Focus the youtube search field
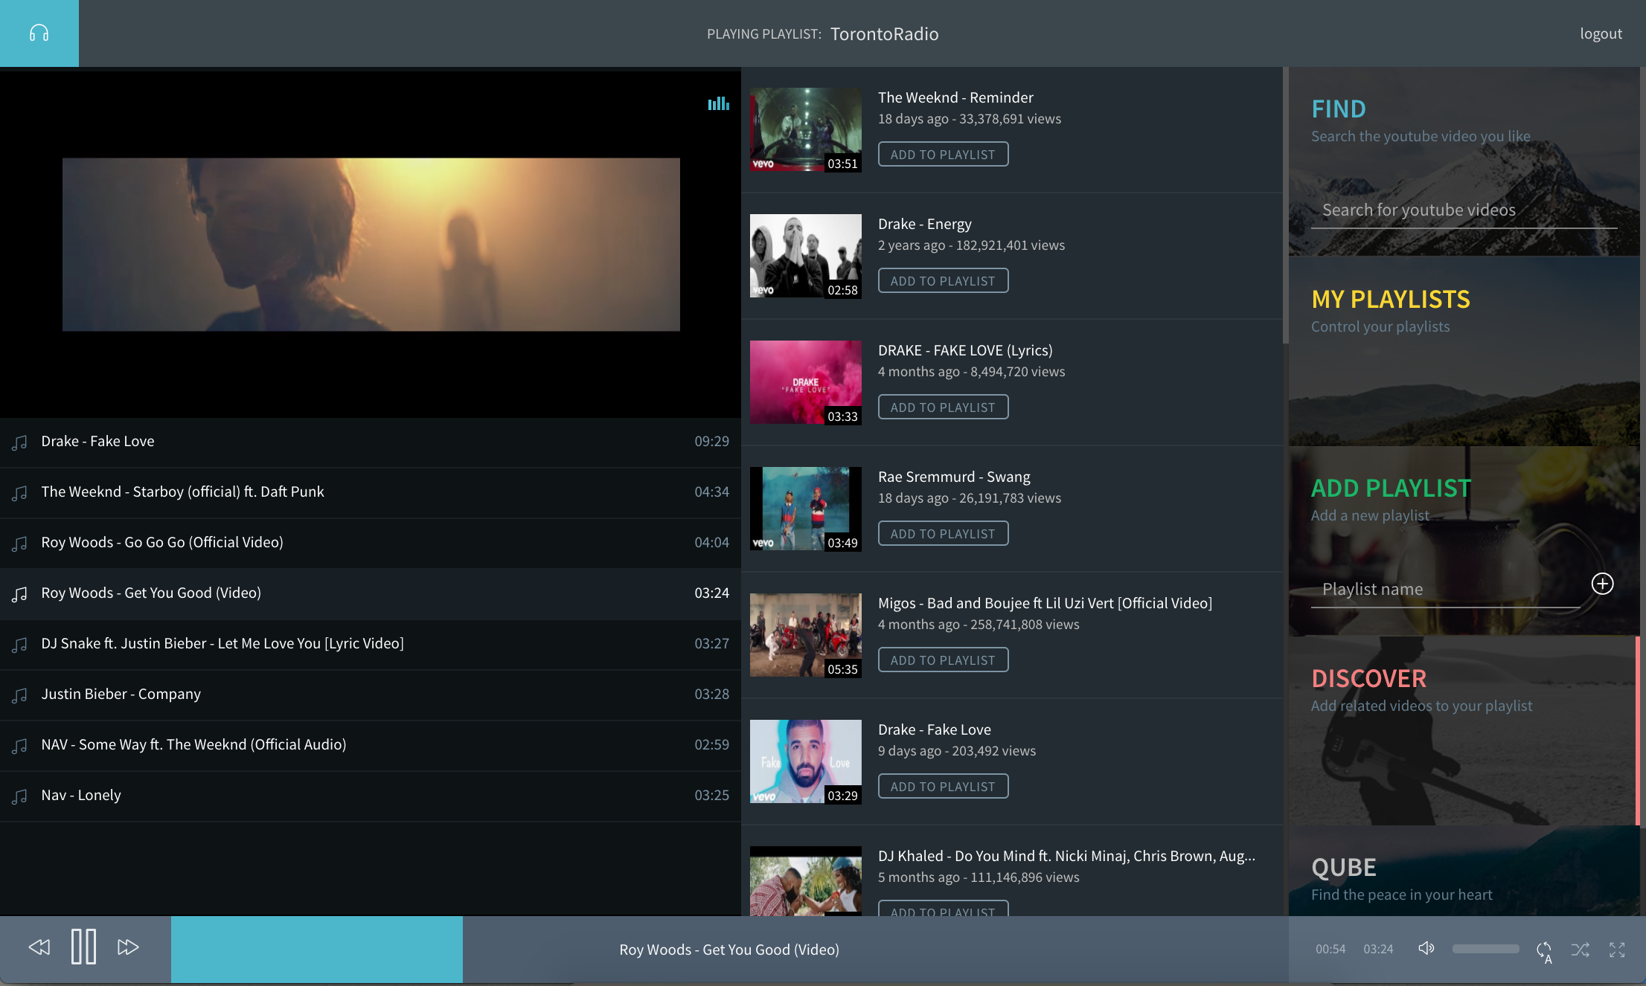Image resolution: width=1646 pixels, height=986 pixels. 1462,210
